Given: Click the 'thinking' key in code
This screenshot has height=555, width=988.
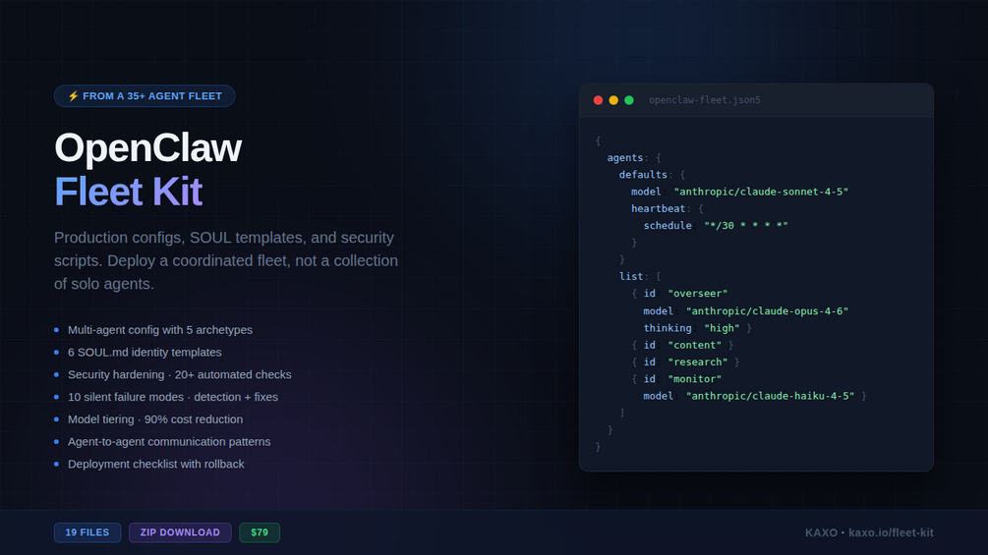Looking at the screenshot, I should point(668,328).
